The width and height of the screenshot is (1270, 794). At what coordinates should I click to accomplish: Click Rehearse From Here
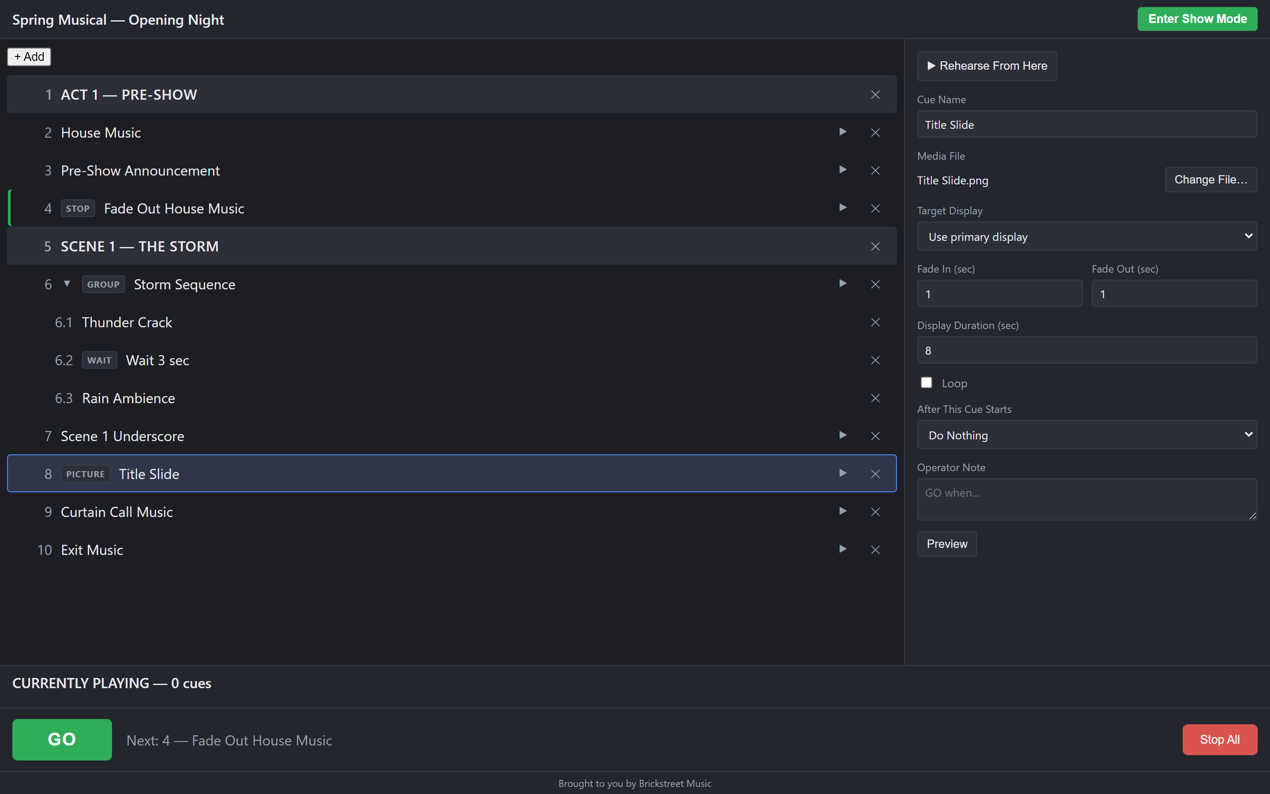986,66
